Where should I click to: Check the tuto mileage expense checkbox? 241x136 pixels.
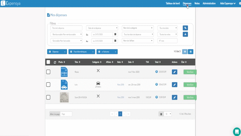(48, 84)
